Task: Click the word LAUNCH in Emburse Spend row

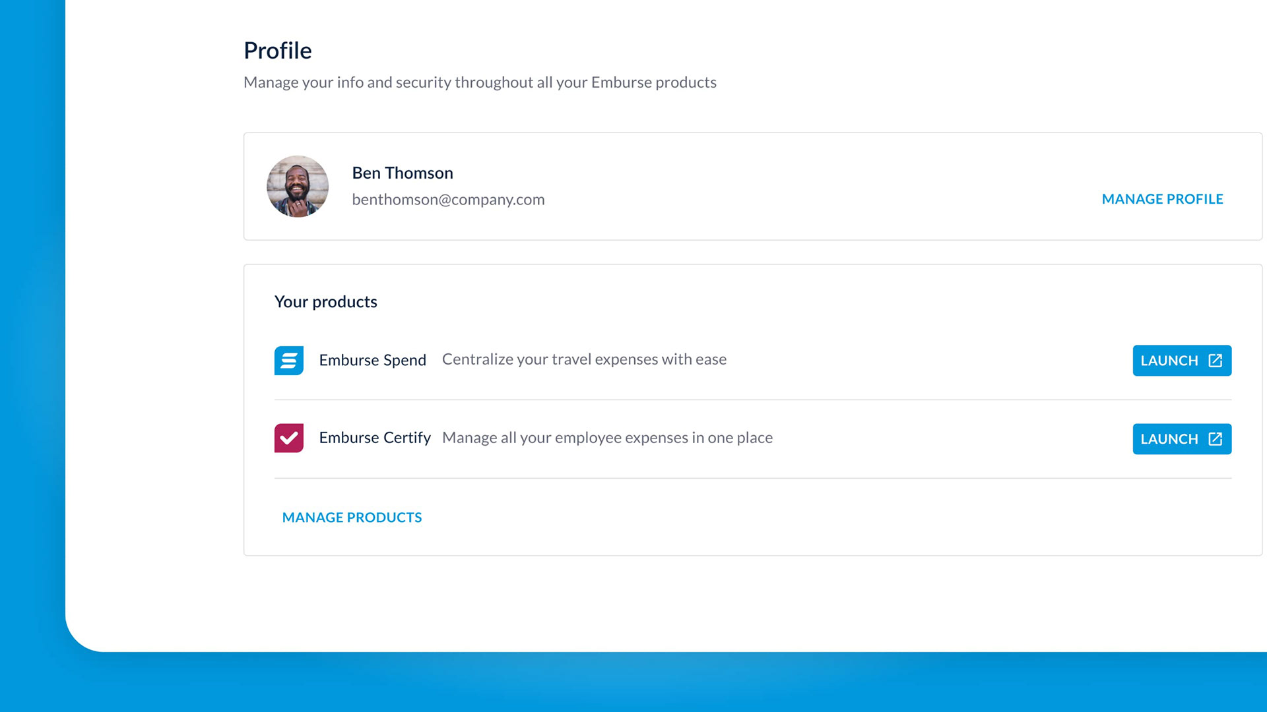Action: 1169,361
